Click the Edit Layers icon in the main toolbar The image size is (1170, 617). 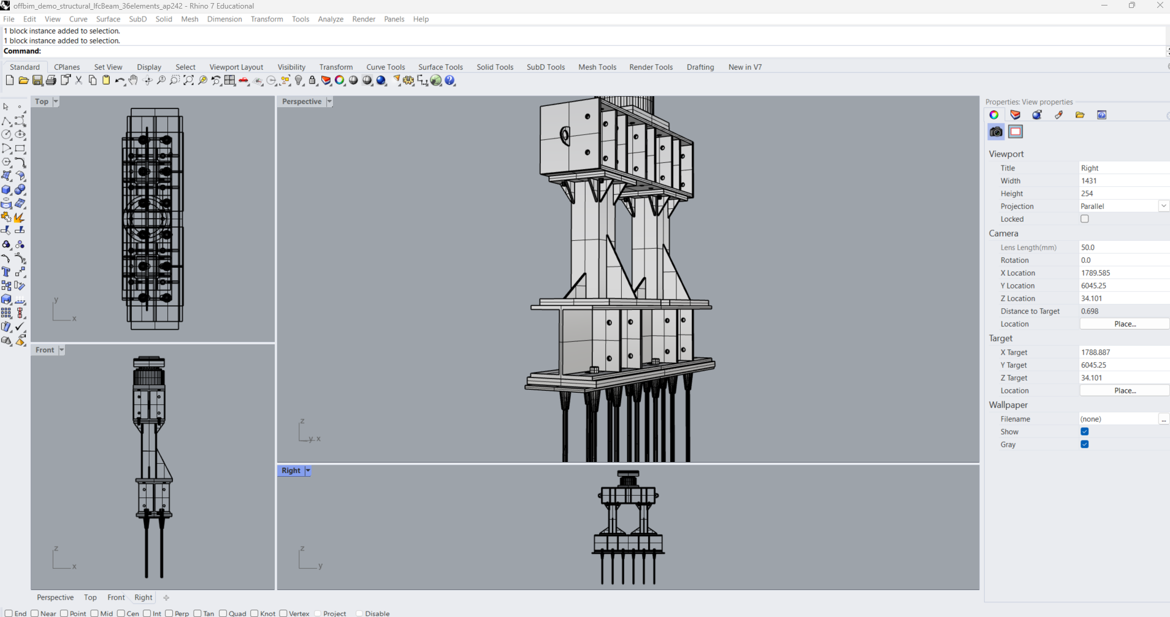[326, 80]
